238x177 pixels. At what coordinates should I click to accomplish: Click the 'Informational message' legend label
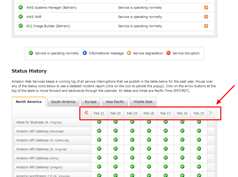tap(106, 53)
